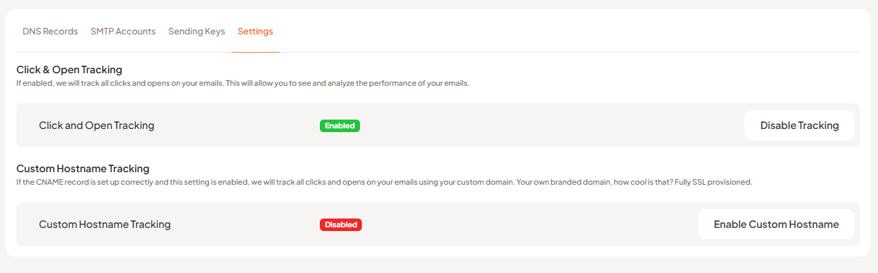Click the Custom Hostname Tracking section heading

pyautogui.click(x=83, y=168)
